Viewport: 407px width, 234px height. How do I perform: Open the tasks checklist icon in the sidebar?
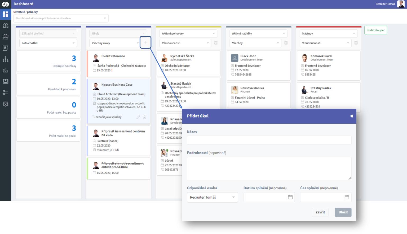(6, 92)
